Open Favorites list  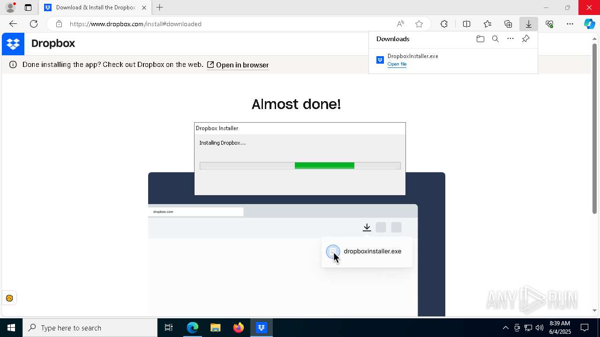[487, 24]
